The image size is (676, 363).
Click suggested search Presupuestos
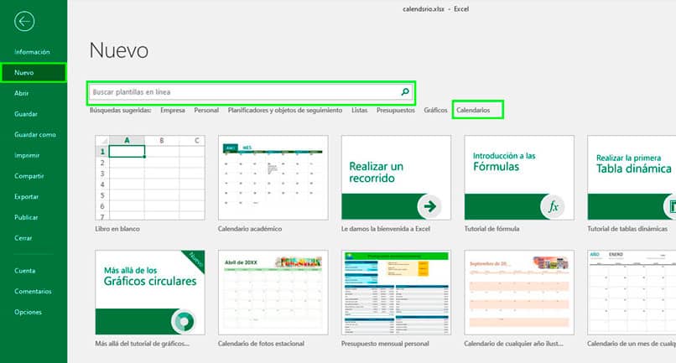click(395, 111)
